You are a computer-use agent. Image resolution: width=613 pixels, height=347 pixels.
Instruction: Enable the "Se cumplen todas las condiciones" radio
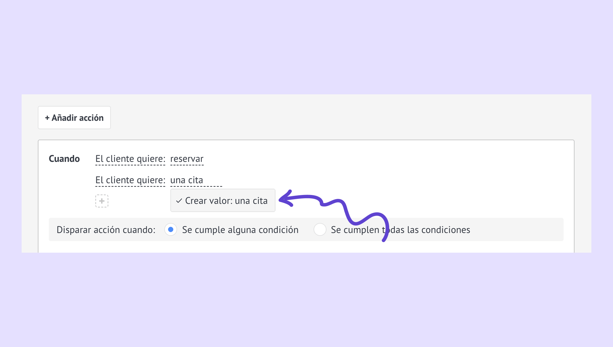[x=320, y=230]
